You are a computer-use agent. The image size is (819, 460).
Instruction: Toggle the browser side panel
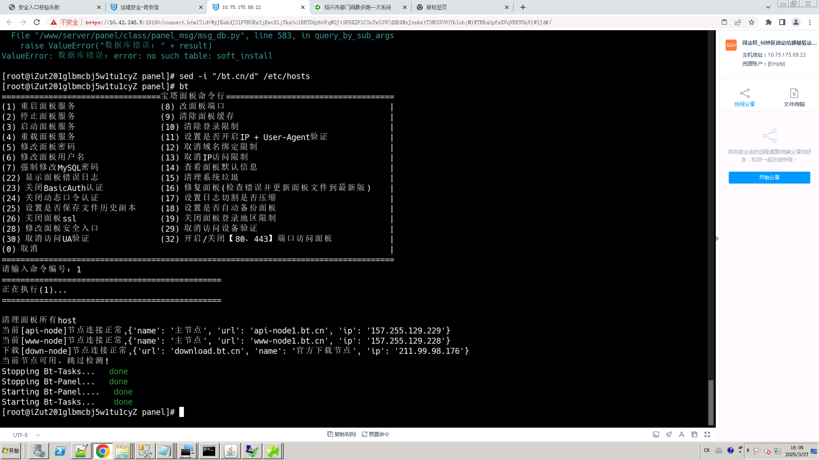[782, 22]
